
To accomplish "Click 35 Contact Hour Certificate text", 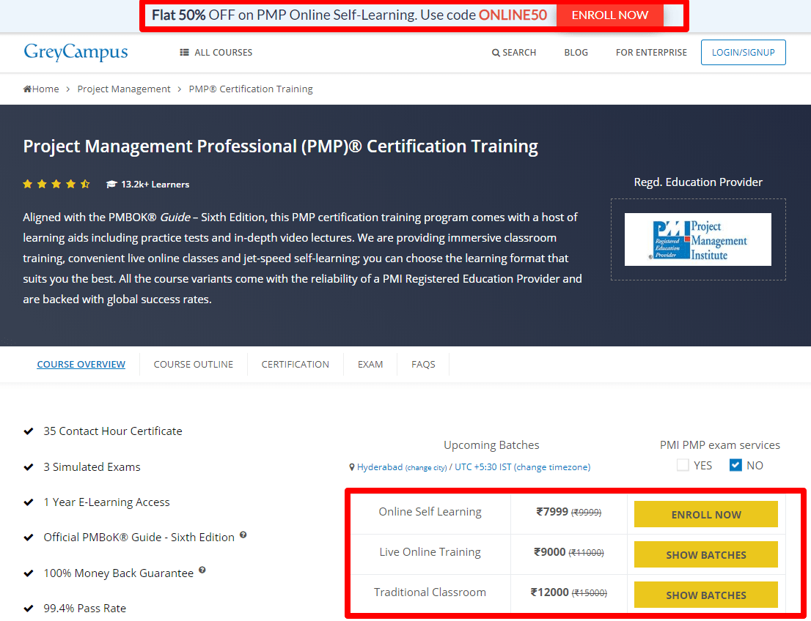I will tap(113, 431).
